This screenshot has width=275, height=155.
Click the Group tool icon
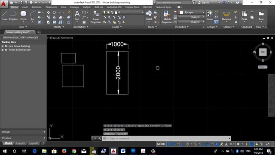[210, 15]
